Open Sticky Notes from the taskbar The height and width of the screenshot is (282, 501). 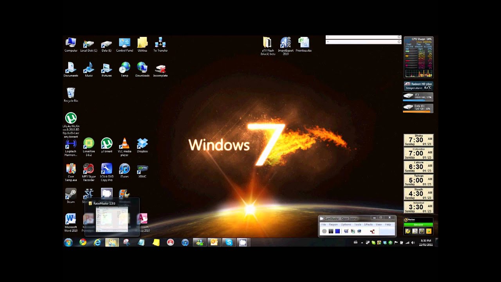tap(156, 242)
